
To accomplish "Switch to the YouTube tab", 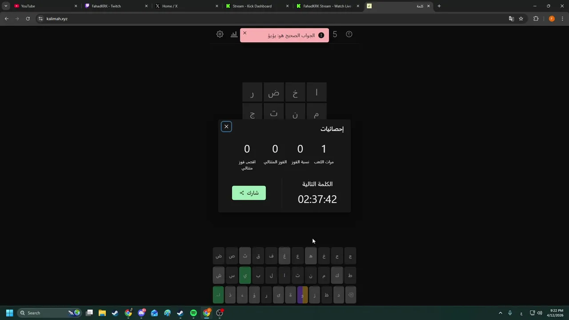I will pos(44,6).
